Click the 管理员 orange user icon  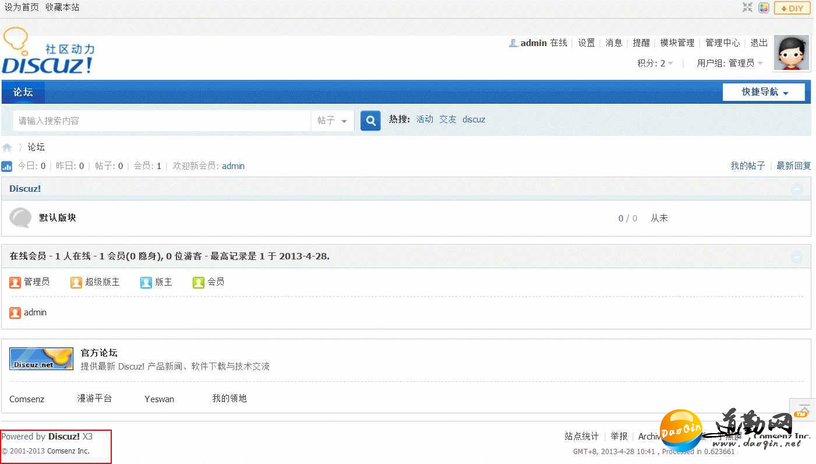(x=15, y=283)
